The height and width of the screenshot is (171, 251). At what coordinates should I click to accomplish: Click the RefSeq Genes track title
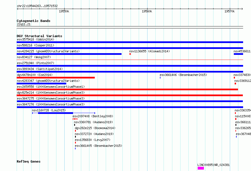point(28,161)
